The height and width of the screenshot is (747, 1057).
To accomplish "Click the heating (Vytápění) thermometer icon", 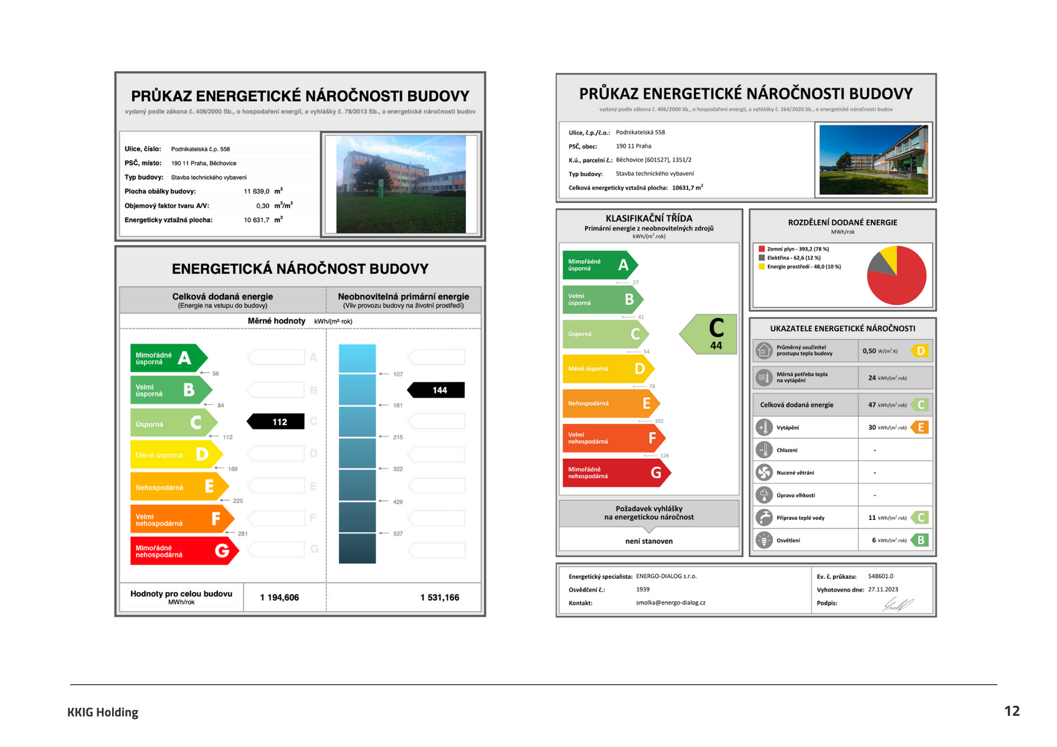I will click(764, 428).
